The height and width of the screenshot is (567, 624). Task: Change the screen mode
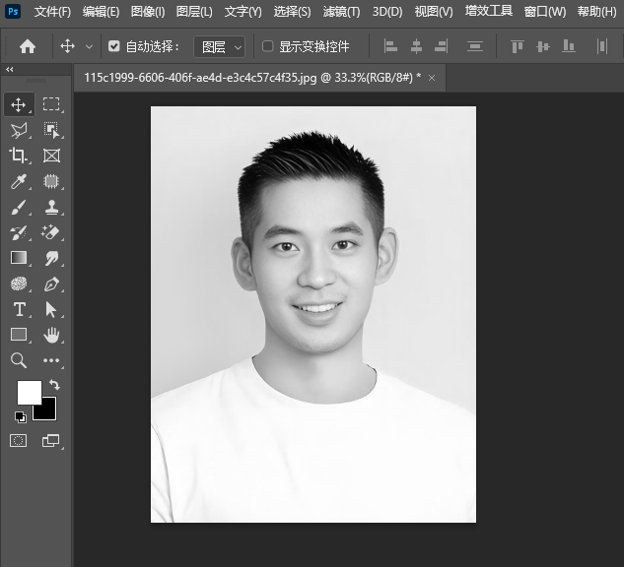pos(51,440)
